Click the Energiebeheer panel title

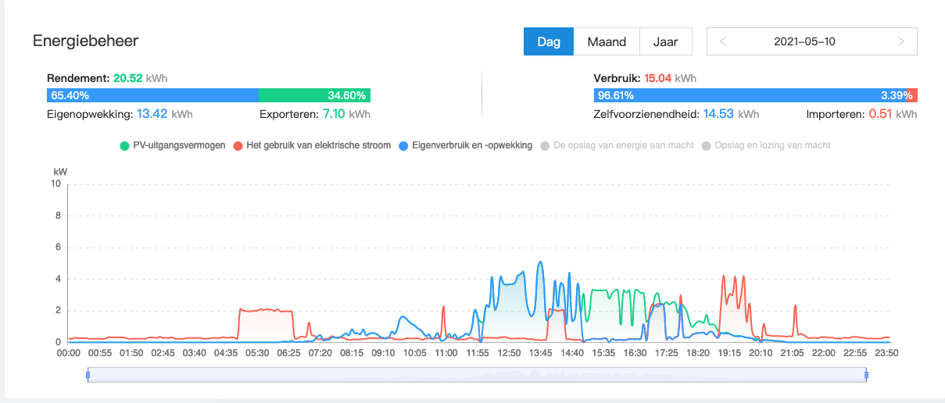click(85, 41)
